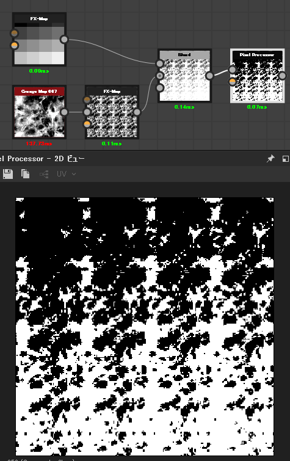Screen dimensions: 290x461
Task: Click the output pin of the lower FX-Map node
Action: click(137, 112)
